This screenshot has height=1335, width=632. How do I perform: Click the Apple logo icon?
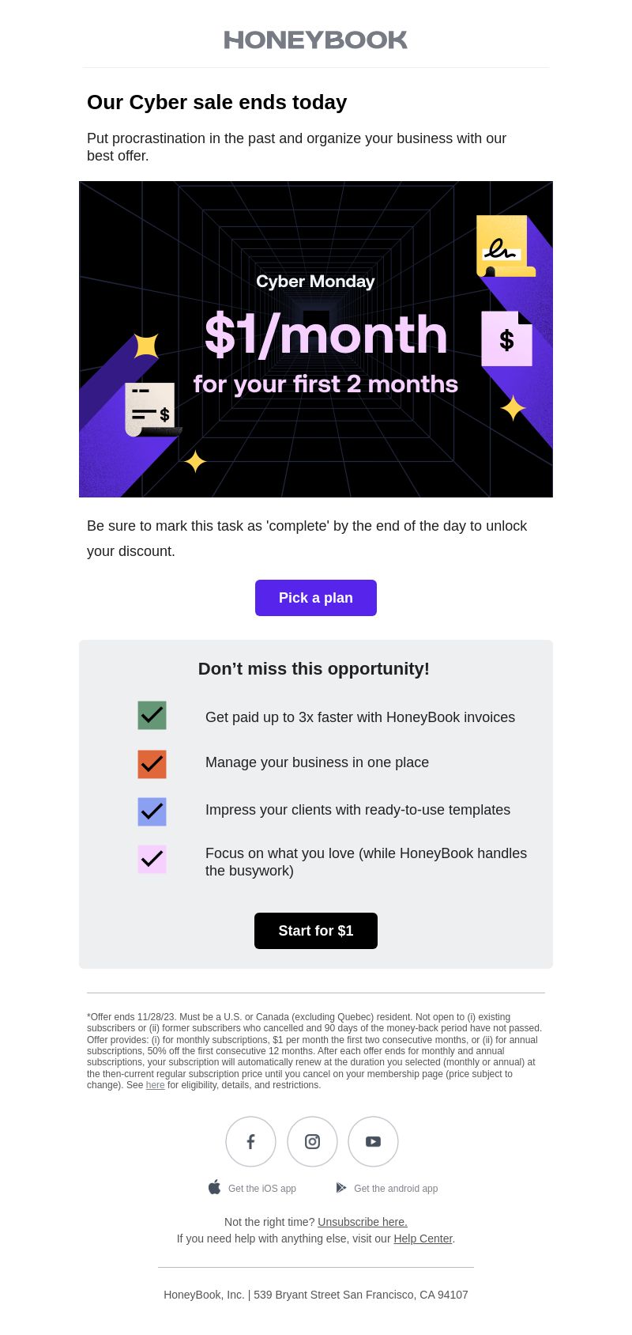tap(214, 1187)
